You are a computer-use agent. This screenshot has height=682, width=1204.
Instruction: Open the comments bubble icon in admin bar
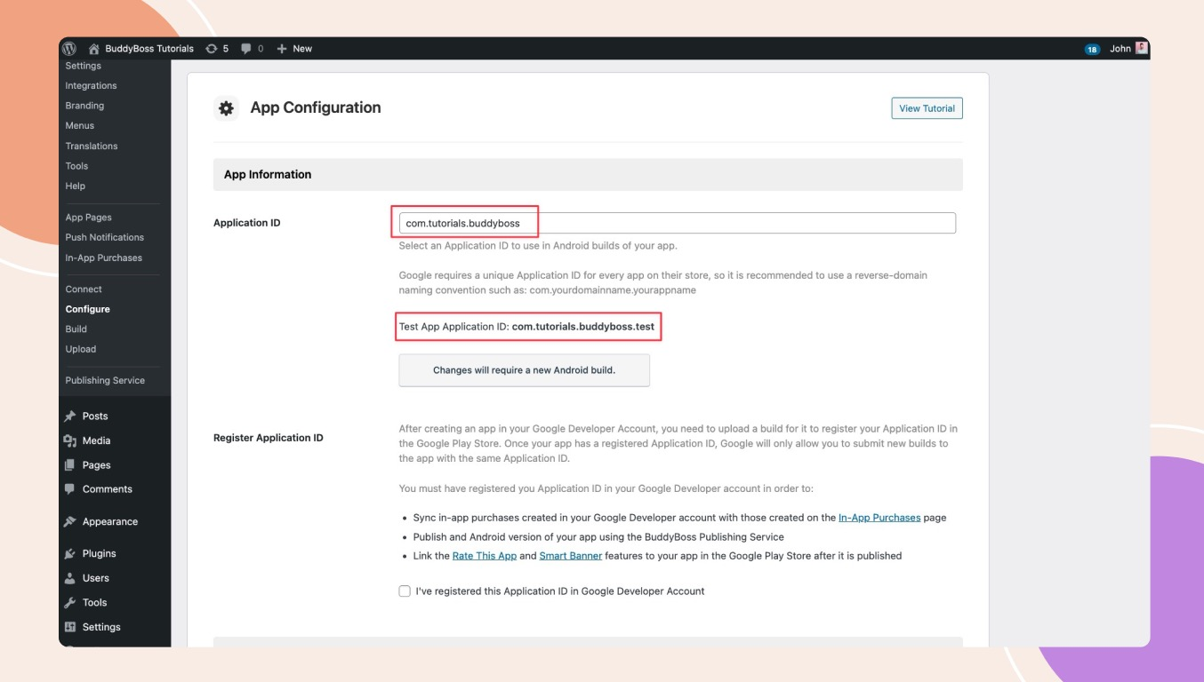click(x=246, y=49)
